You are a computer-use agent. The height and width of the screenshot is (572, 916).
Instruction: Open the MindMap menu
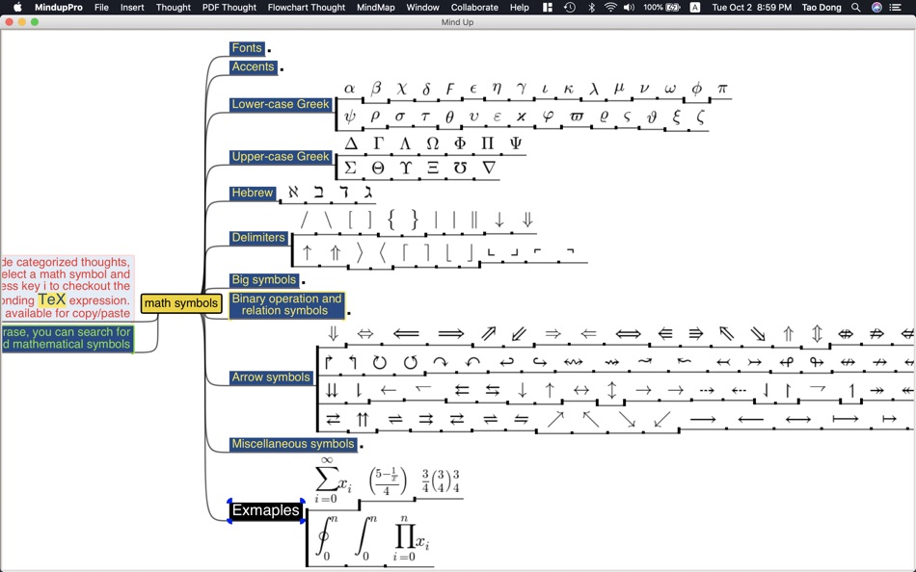coord(375,8)
